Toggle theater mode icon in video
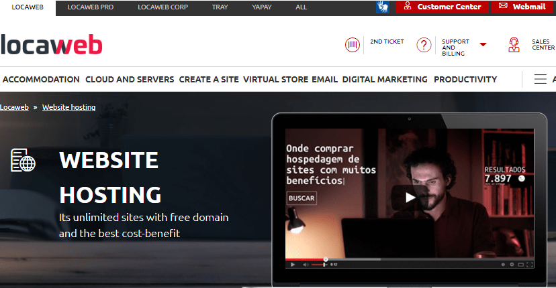Viewport: 556px width, 288px height. 521,265
